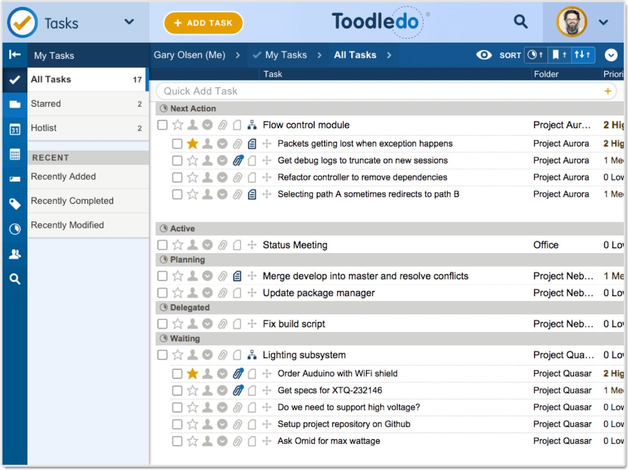Open the sharing people icon in sidebar
Image resolution: width=628 pixels, height=470 pixels.
[x=15, y=254]
